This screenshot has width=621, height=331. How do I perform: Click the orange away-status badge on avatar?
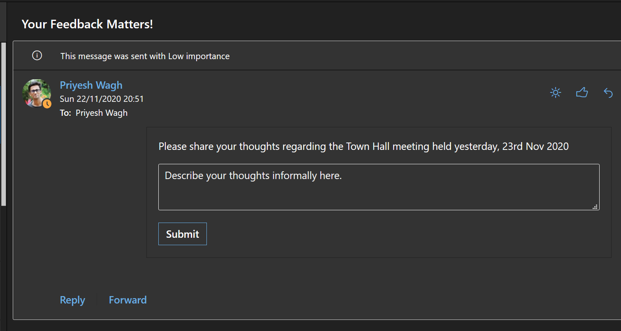click(x=47, y=103)
